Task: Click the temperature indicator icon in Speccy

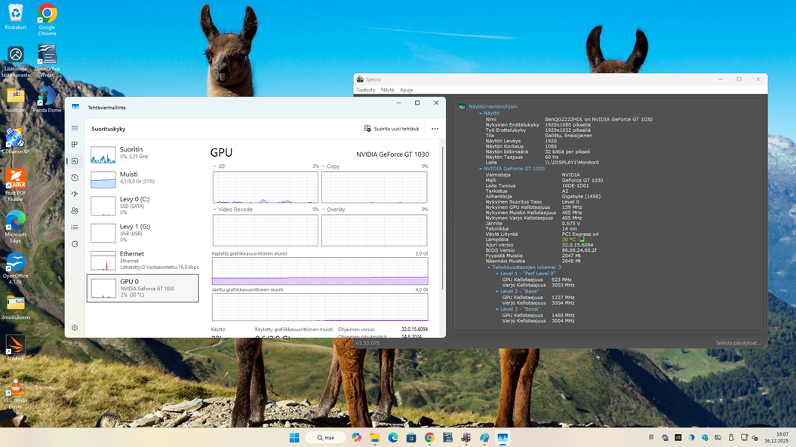Action: tap(582, 240)
